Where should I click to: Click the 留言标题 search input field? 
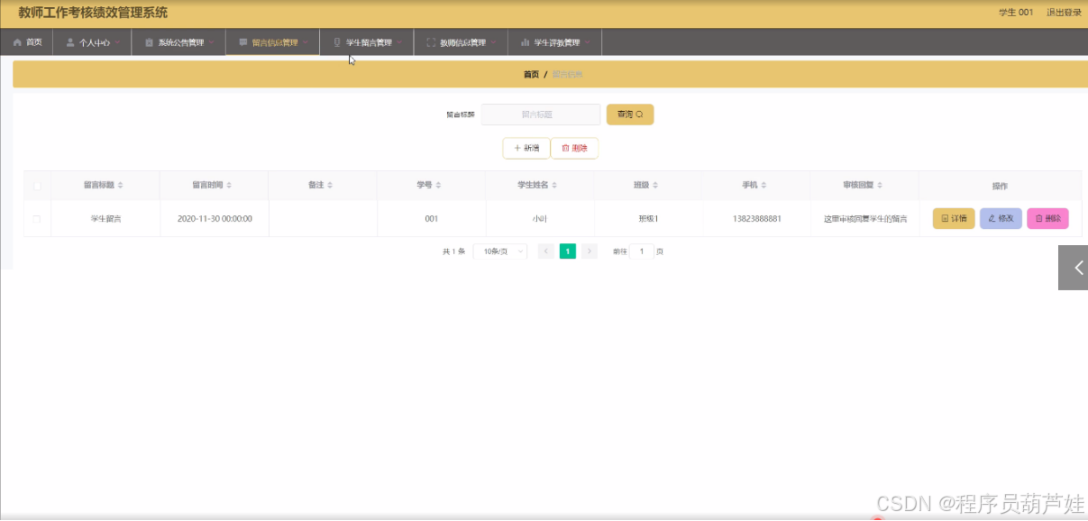pos(542,114)
